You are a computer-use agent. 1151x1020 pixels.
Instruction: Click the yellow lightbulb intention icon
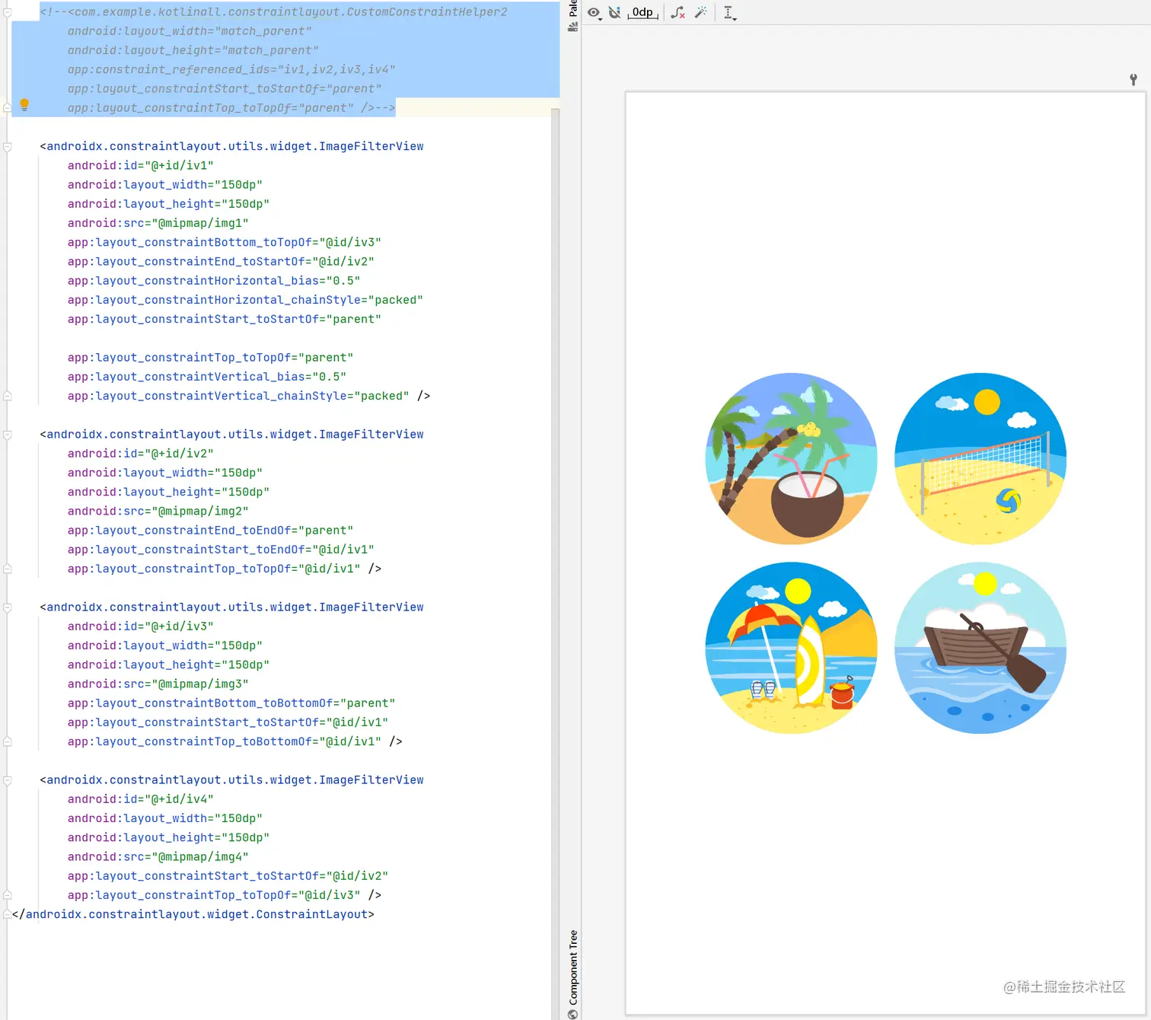(24, 104)
